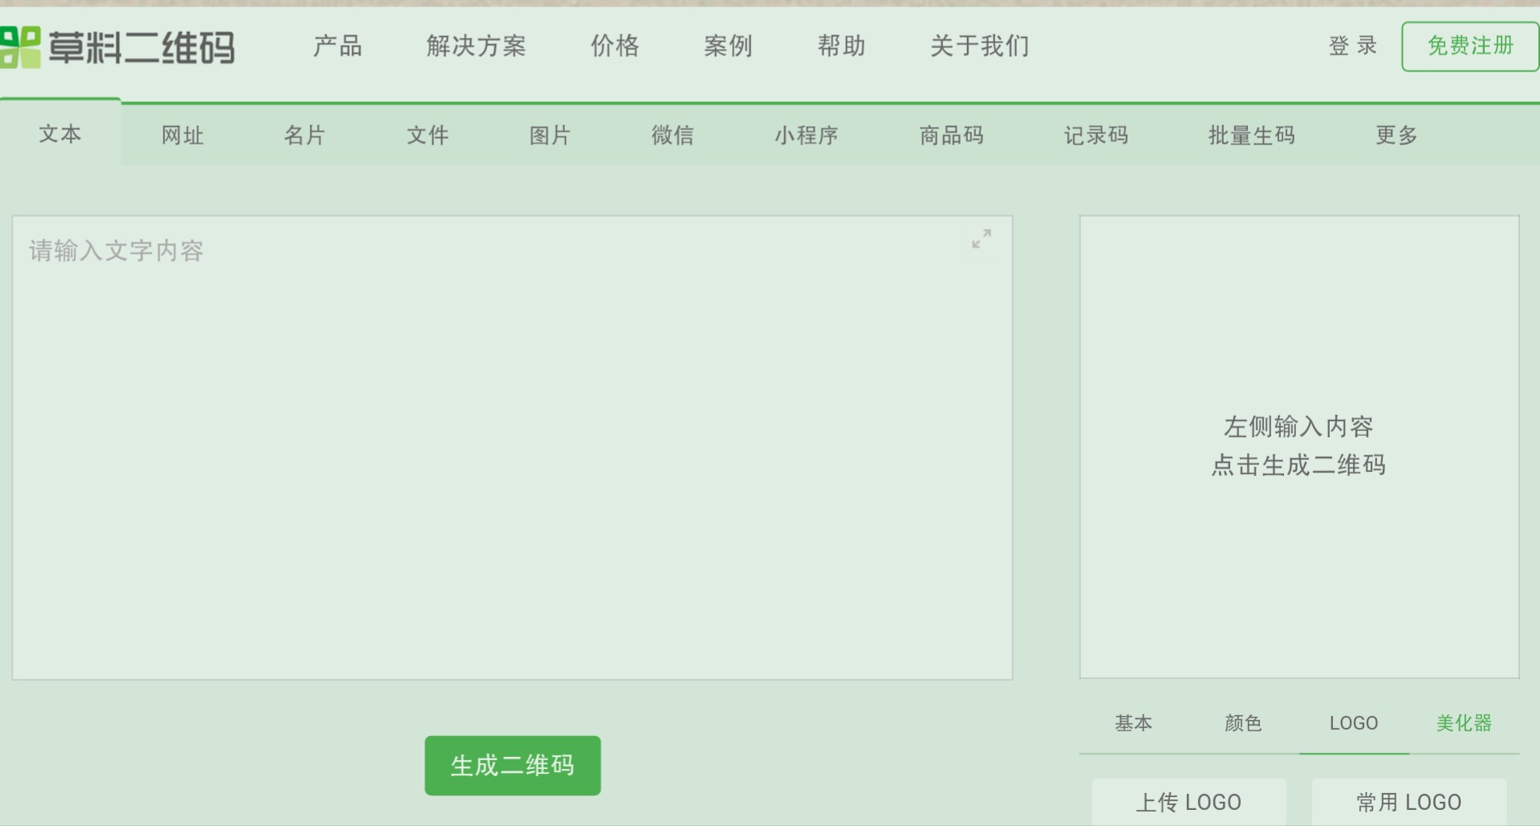This screenshot has height=826, width=1540.
Task: Open the 文件 tab
Action: point(428,135)
